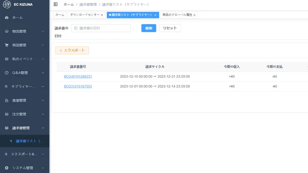Collapse the 請求書管理 menu chevron
308x173 pixels.
[x=43, y=128]
